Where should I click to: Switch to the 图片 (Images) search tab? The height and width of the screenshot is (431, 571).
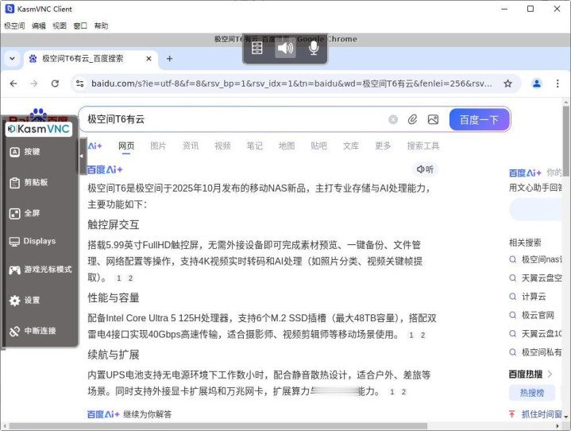[x=158, y=146]
